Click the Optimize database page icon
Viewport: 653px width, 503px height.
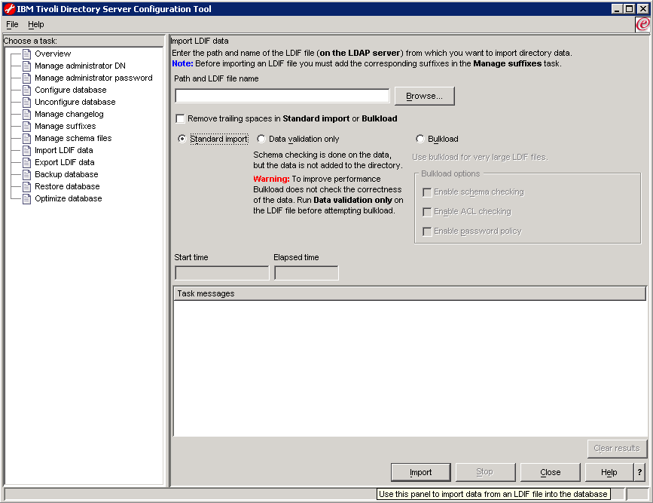click(26, 198)
